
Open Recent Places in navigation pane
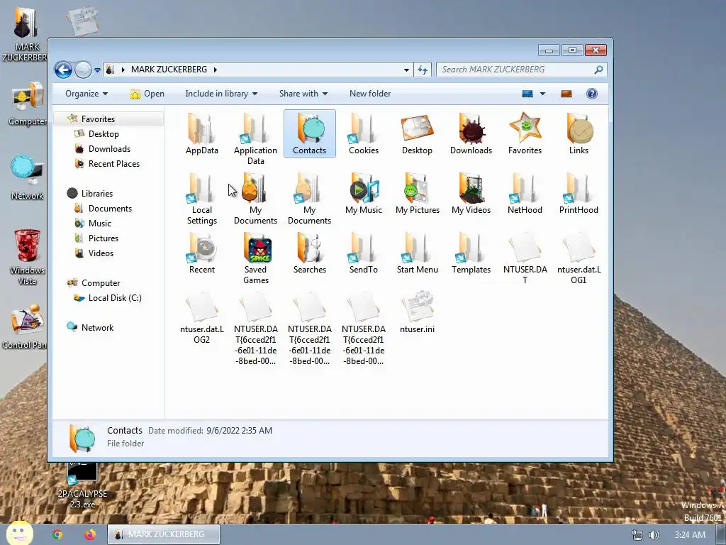point(114,164)
